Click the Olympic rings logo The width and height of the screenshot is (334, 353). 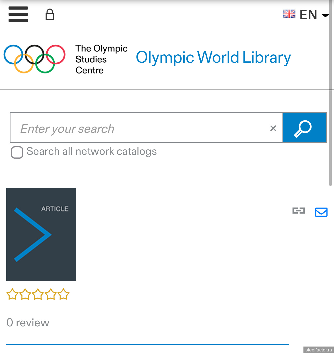(x=34, y=59)
